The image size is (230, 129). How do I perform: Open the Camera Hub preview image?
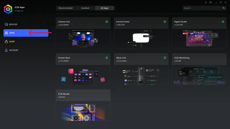pyautogui.click(x=83, y=39)
